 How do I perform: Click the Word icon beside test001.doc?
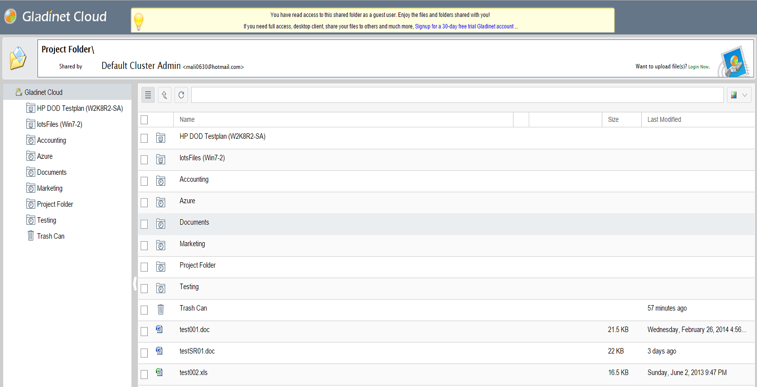(160, 330)
